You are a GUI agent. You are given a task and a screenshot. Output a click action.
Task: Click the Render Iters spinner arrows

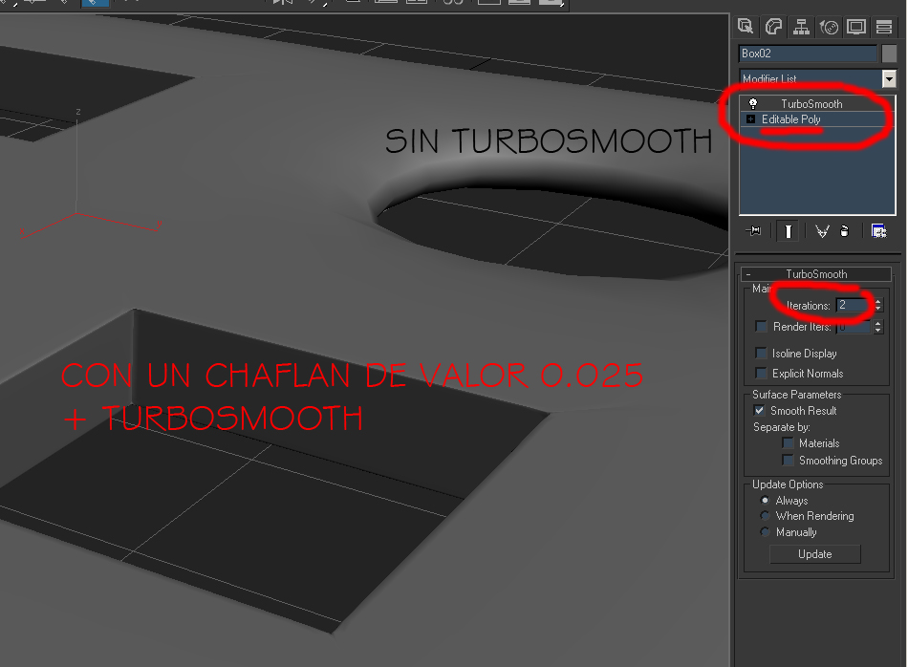click(x=877, y=327)
